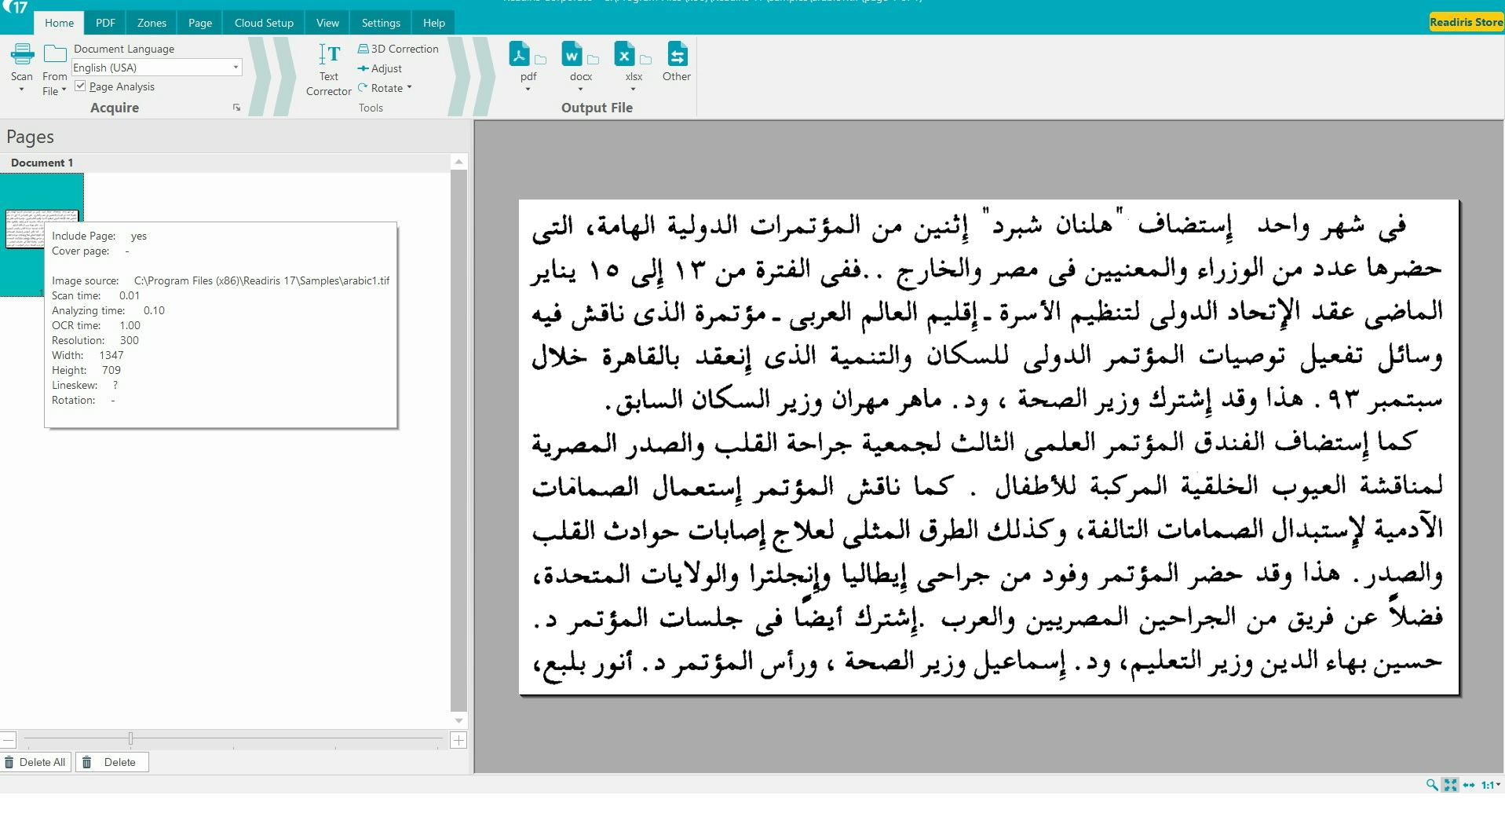The width and height of the screenshot is (1505, 828).
Task: Click the Resolution value 300
Action: pos(129,340)
